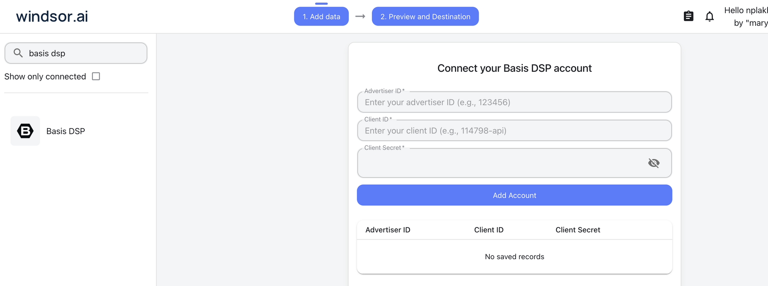The height and width of the screenshot is (286, 768).
Task: Click the Basis DSP logo icon
Action: pos(25,131)
